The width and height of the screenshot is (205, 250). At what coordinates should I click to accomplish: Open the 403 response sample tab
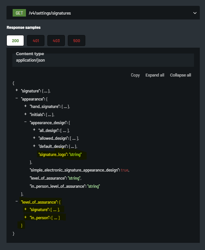[56, 41]
